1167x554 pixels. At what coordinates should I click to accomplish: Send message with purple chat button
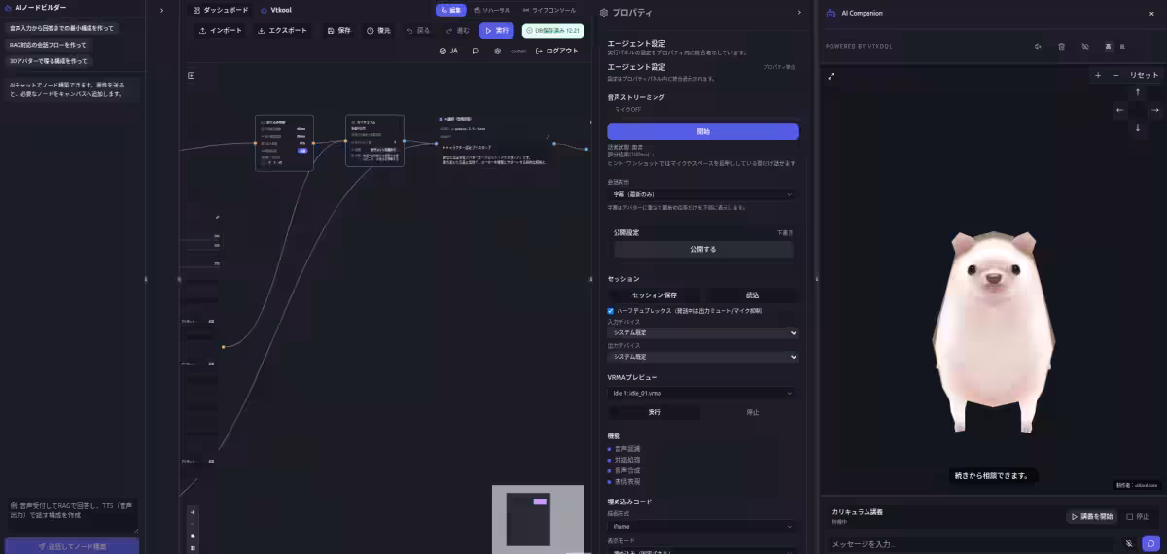click(x=1150, y=543)
